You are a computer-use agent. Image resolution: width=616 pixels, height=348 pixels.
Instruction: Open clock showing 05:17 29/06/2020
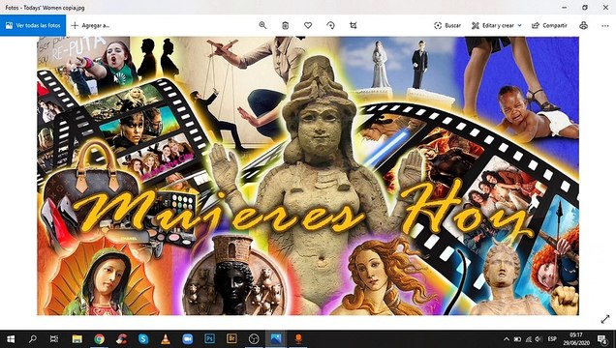point(576,339)
